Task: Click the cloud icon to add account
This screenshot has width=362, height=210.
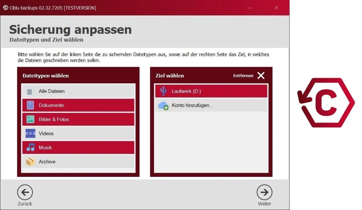Action: pyautogui.click(x=163, y=106)
